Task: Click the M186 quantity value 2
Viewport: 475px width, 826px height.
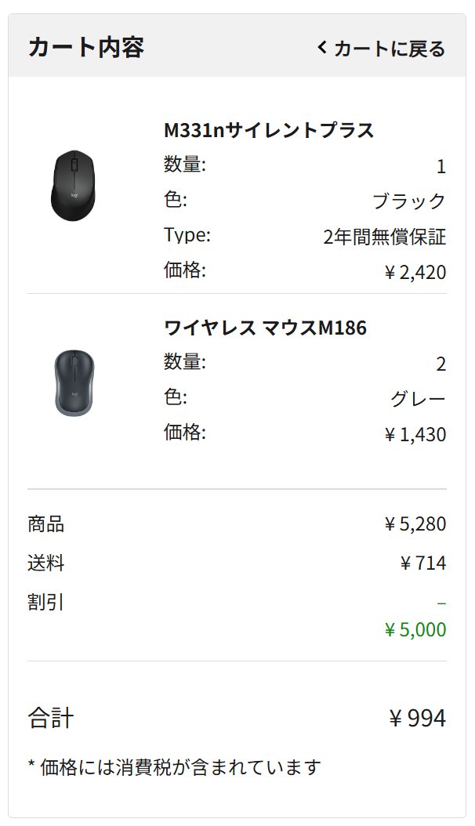Action: tap(441, 364)
